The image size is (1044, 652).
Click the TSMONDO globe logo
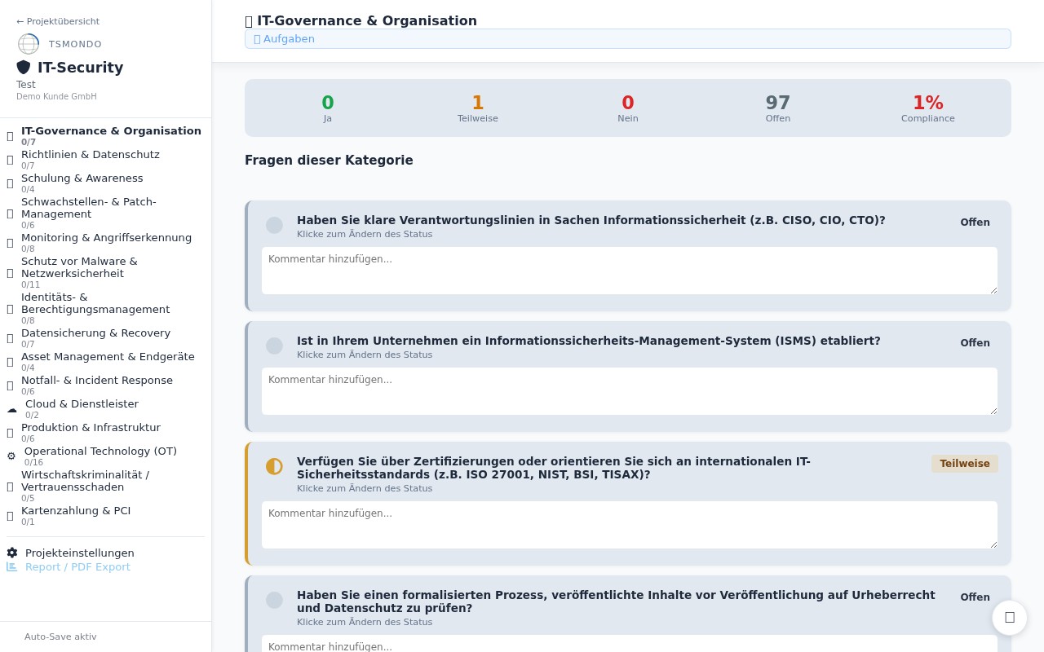point(29,44)
